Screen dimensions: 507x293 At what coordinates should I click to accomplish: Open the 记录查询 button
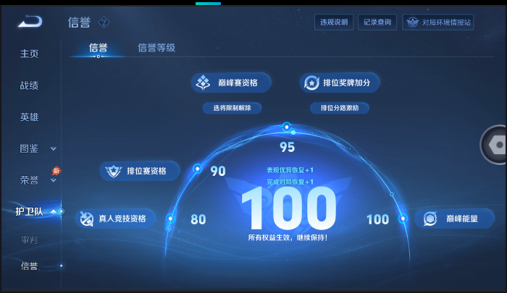coord(377,22)
